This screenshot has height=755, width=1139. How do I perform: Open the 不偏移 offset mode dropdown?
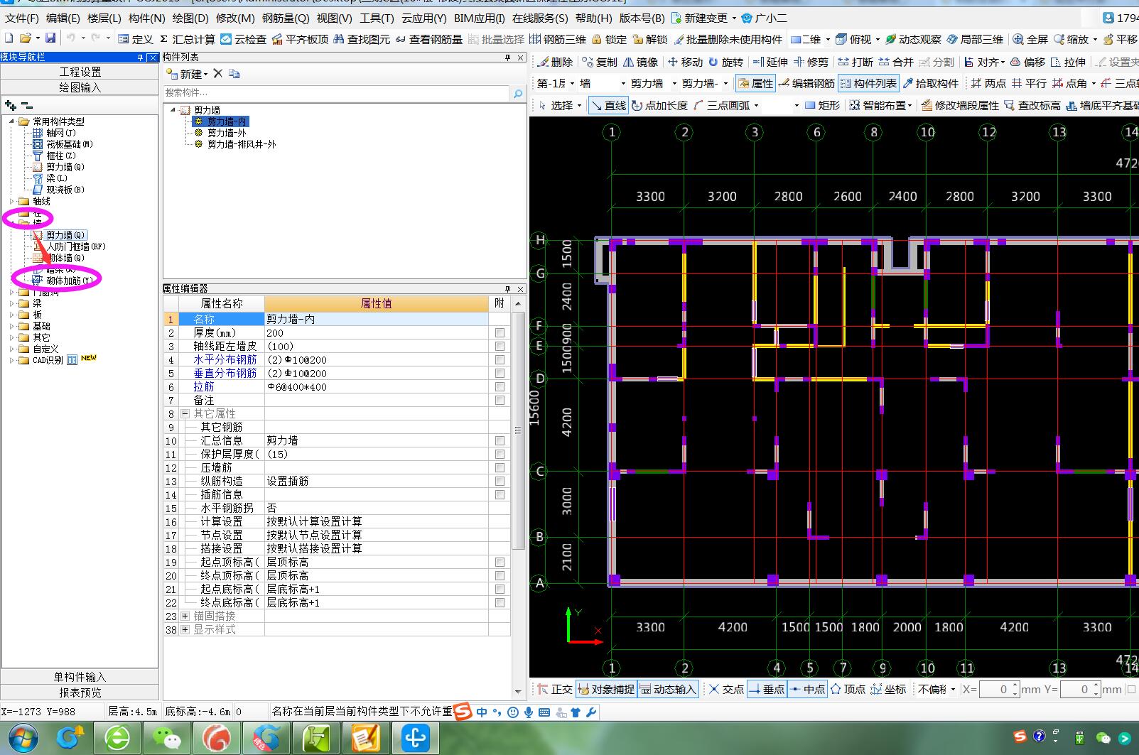click(953, 689)
